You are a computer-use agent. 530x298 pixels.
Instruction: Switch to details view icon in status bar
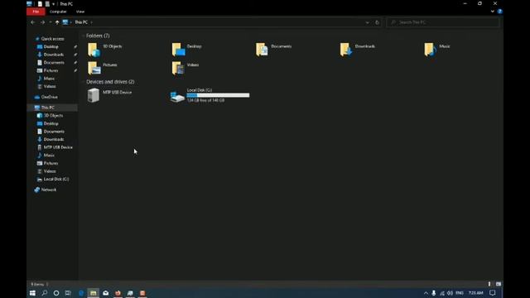pyautogui.click(x=489, y=284)
